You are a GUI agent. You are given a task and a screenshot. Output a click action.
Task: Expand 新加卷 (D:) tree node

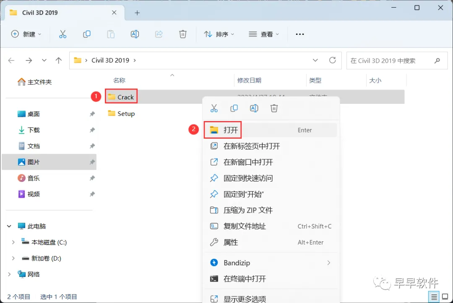click(x=13, y=258)
